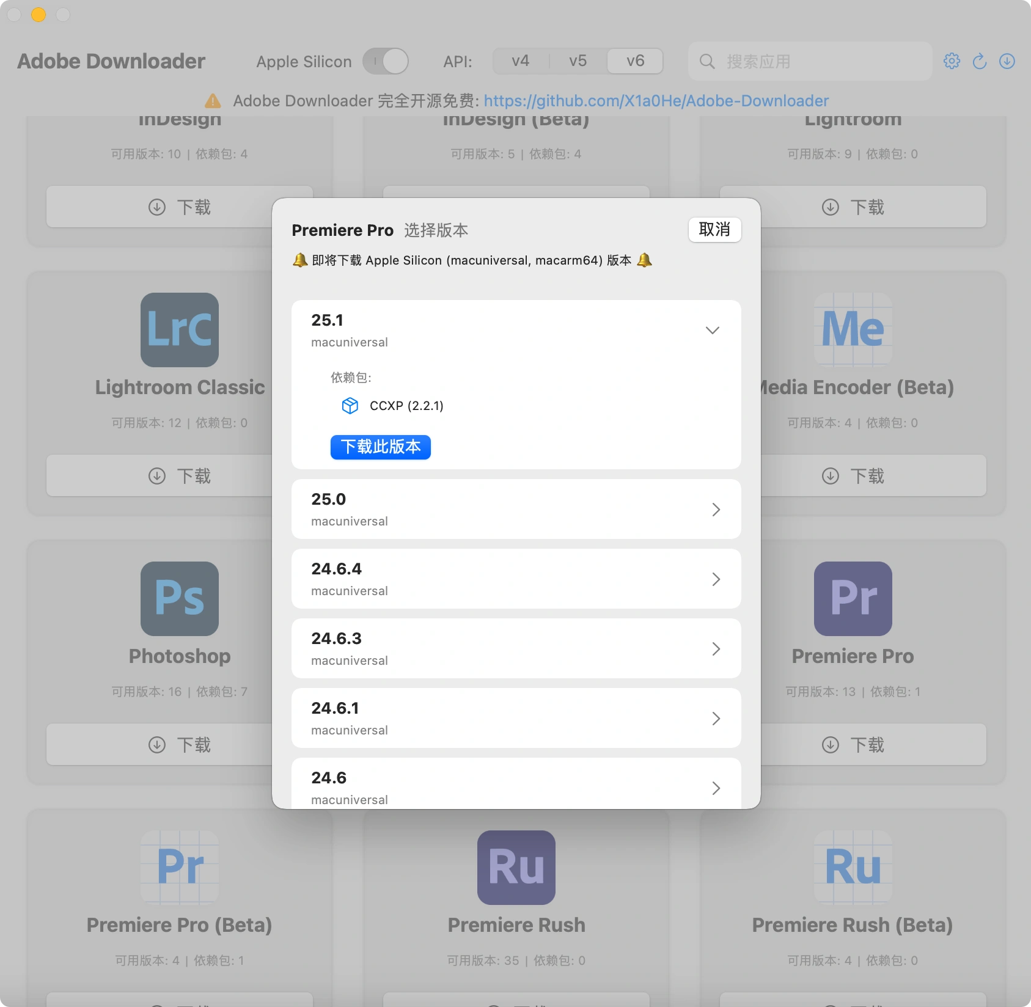Viewport: 1031px width, 1007px height.
Task: Click the CCXP (2.2.1) dependency text
Action: (x=406, y=406)
